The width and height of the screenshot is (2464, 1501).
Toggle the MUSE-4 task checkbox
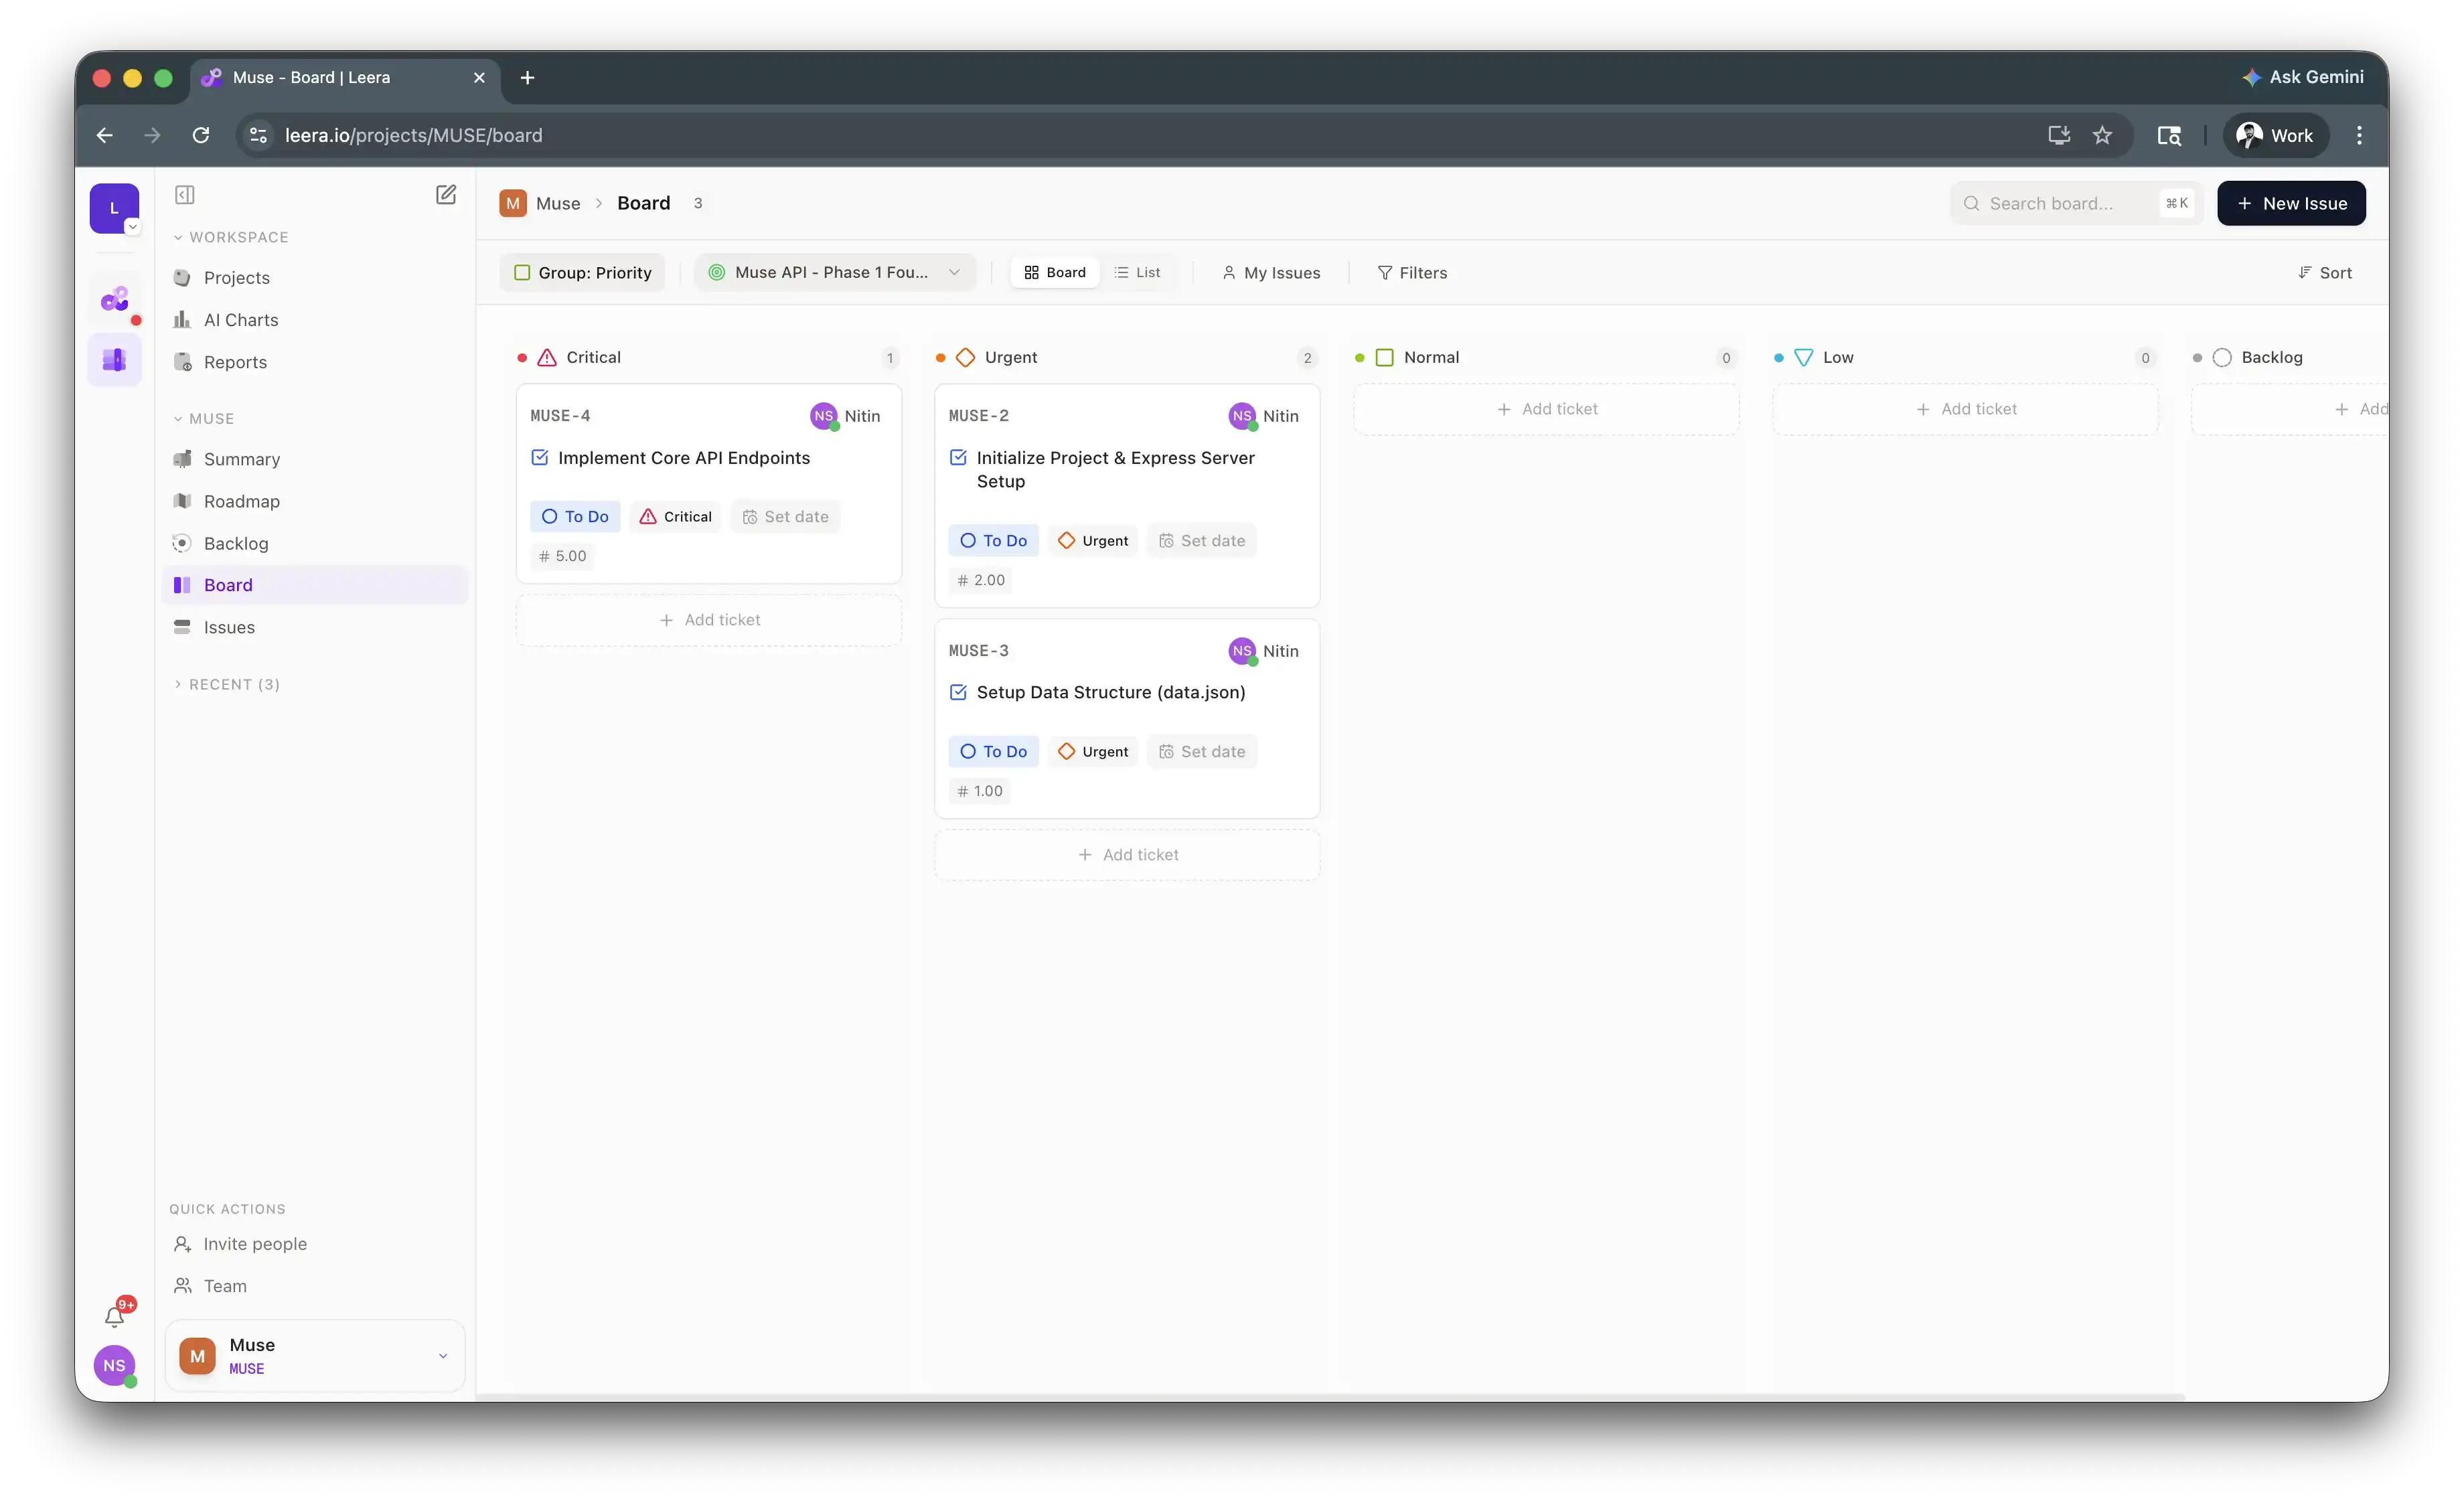point(540,457)
